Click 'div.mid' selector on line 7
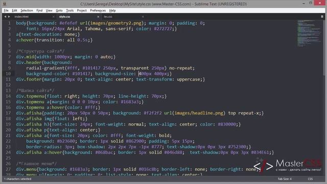This screenshot has width=327, height=184. [25, 57]
